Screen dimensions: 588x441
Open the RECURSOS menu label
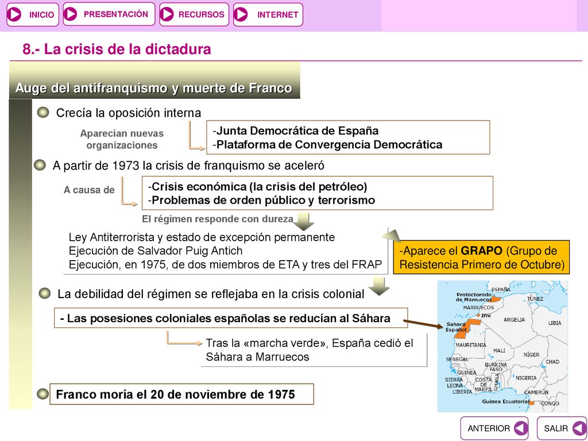point(202,14)
